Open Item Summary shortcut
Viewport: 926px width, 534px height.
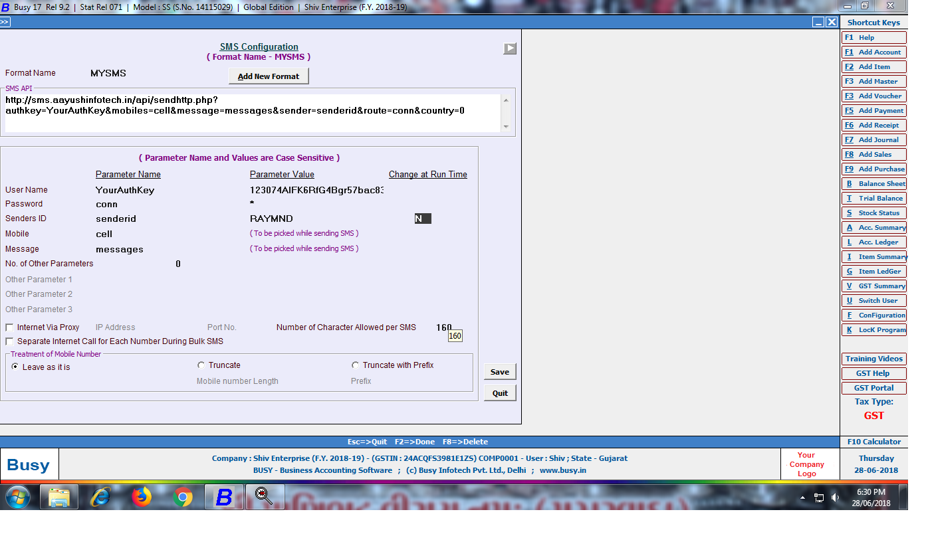(x=873, y=257)
